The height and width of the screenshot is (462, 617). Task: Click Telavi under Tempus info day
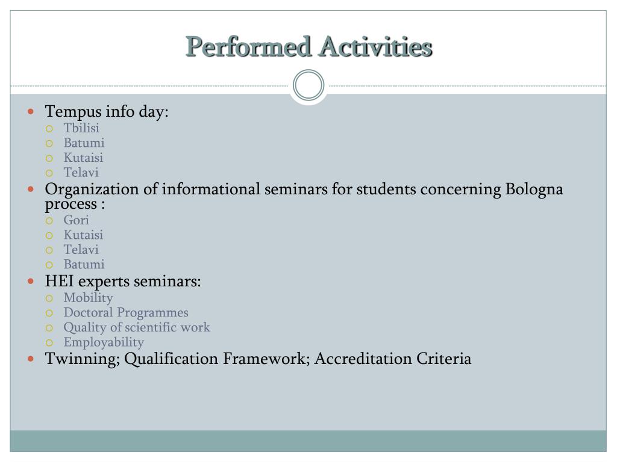[x=81, y=173]
